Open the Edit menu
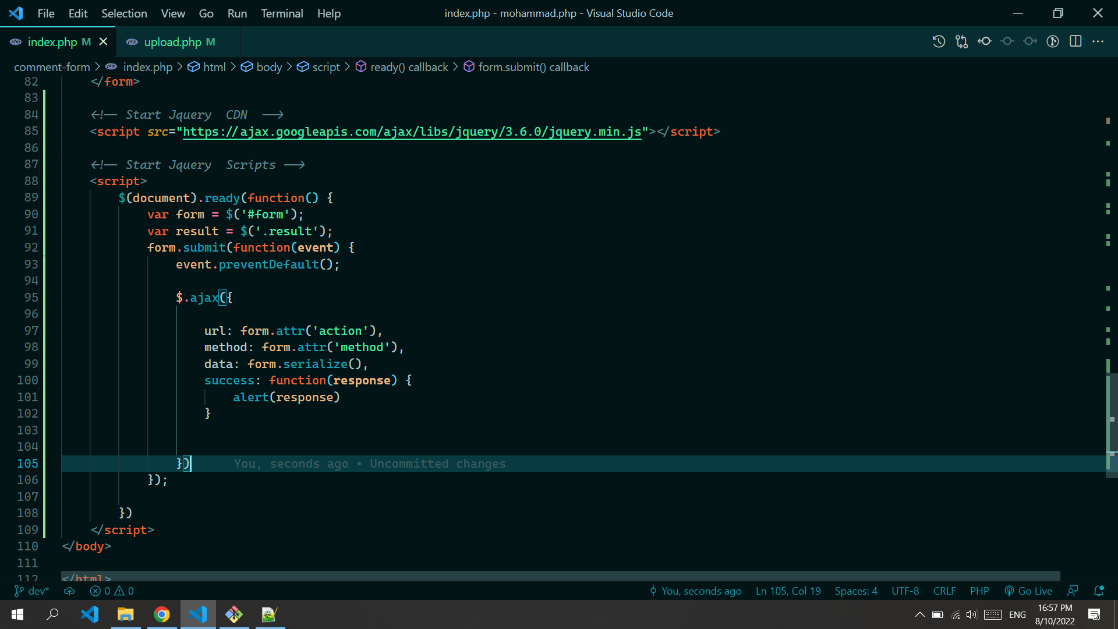This screenshot has width=1118, height=629. (78, 13)
